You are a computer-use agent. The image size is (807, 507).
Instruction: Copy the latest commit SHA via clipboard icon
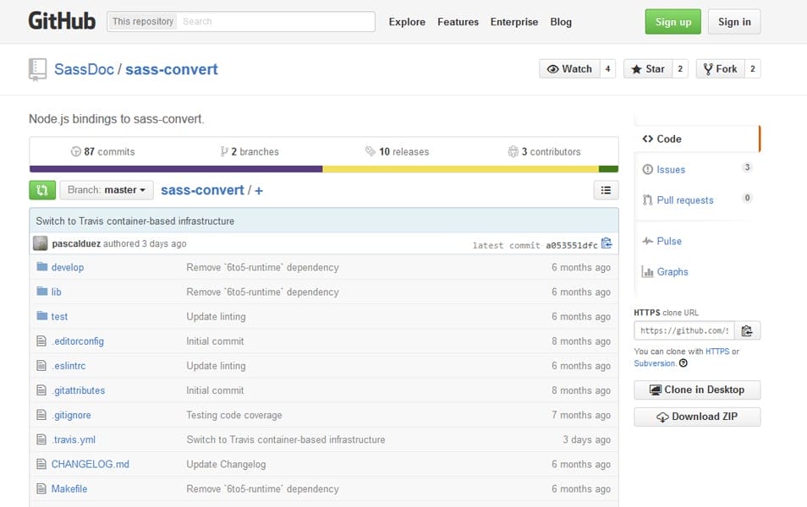coord(606,243)
